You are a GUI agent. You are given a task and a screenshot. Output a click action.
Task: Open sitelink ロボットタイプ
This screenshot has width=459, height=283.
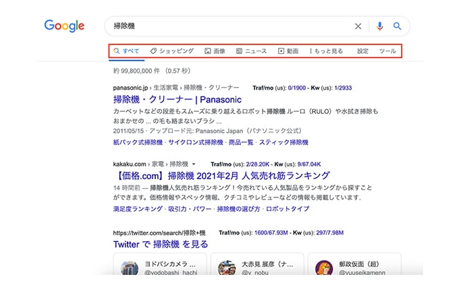(288, 209)
